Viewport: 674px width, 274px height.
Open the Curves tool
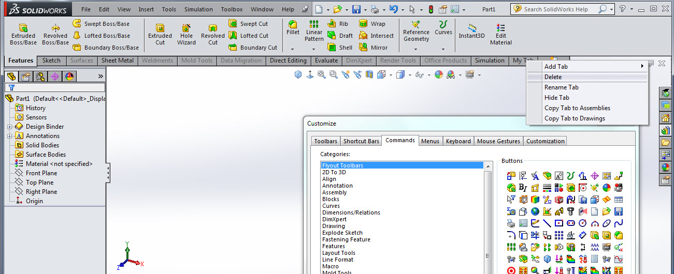click(443, 28)
